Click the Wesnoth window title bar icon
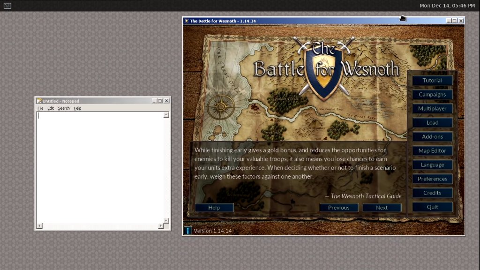This screenshot has height=270, width=480. 186,21
